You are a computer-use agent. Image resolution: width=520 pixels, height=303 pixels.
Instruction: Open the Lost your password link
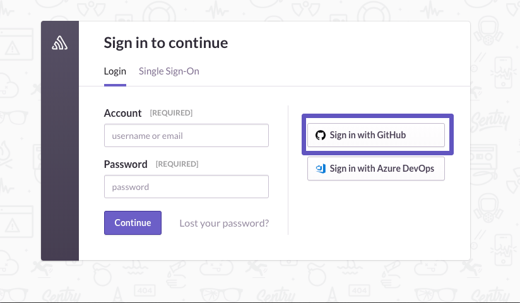224,223
